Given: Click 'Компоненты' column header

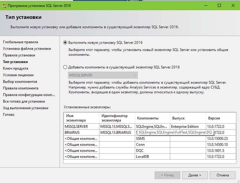Looking at the screenshot, I should point(152,118).
